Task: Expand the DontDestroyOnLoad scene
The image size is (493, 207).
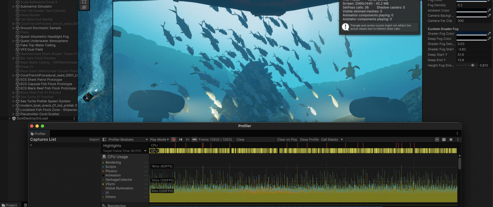Action: click(x=10, y=119)
